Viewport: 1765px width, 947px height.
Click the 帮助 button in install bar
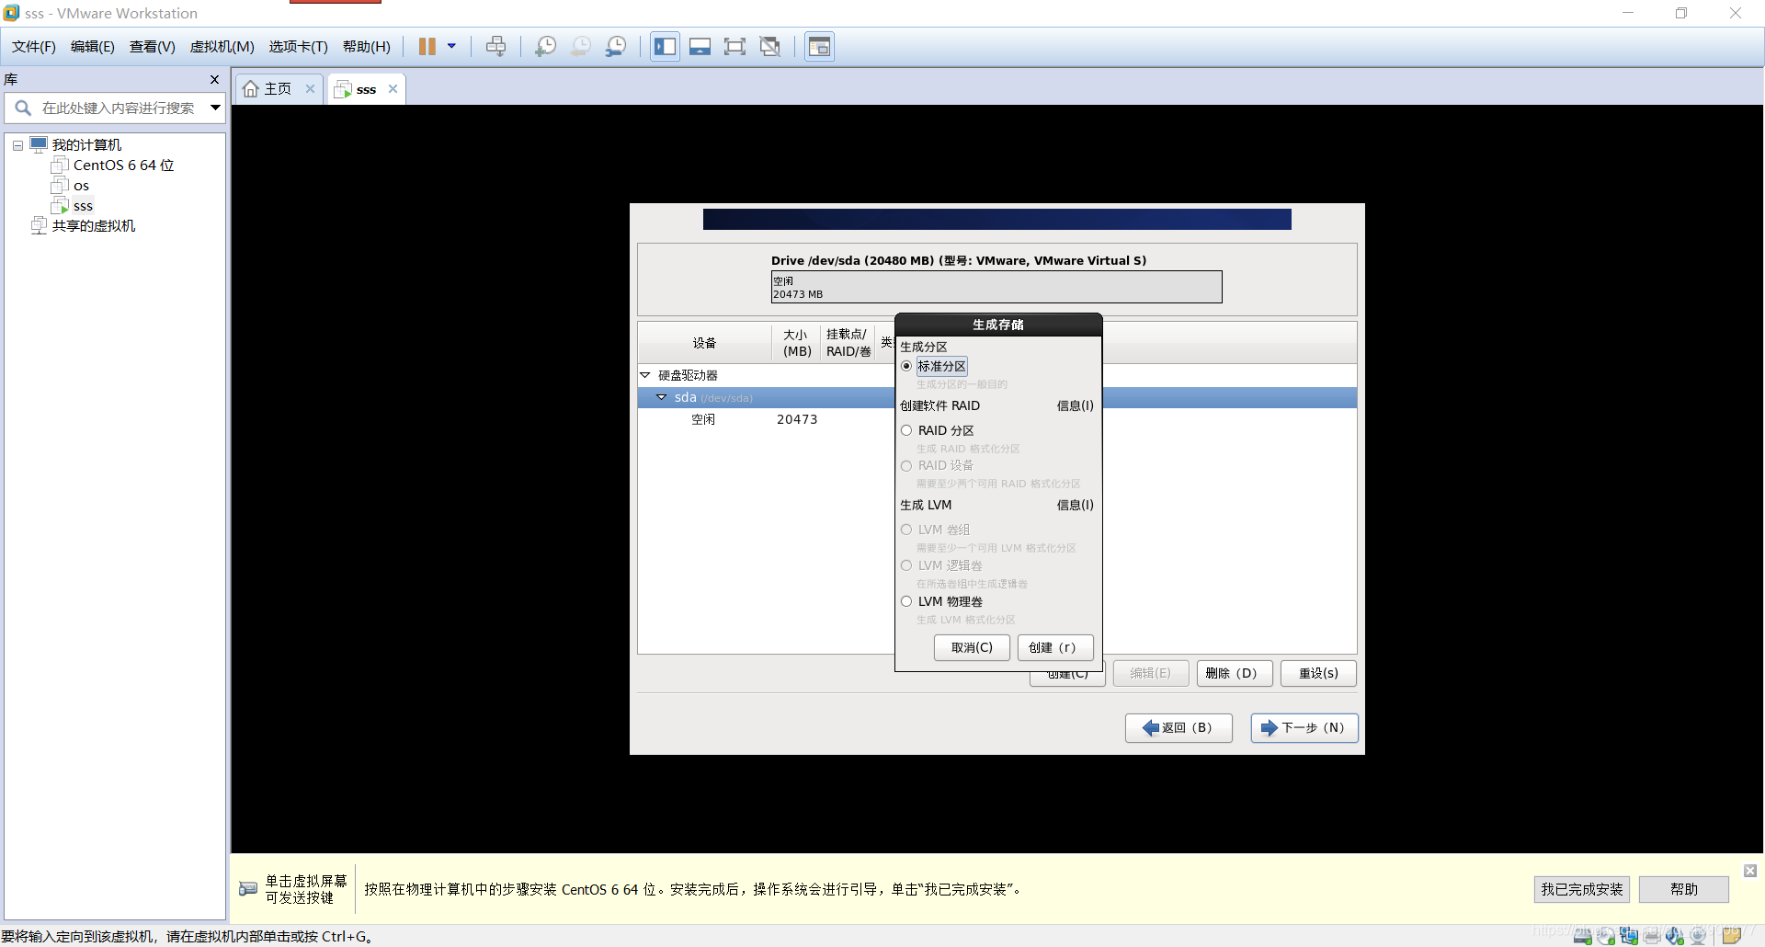point(1683,889)
